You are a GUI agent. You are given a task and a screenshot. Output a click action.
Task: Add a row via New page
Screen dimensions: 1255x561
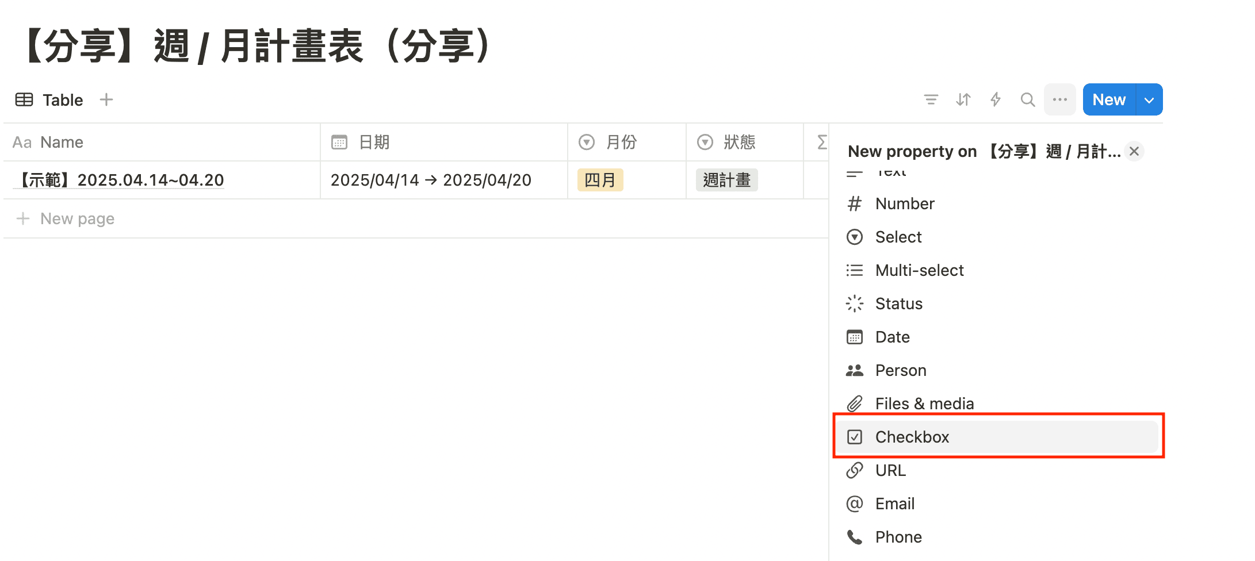click(x=77, y=218)
